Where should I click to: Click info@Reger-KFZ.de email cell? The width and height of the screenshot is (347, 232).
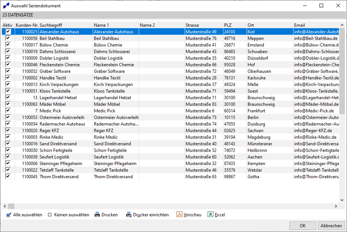(316, 130)
